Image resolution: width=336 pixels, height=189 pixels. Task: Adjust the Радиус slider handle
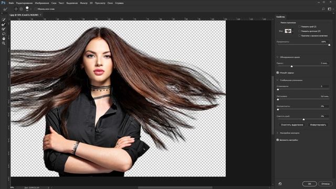click(292, 66)
